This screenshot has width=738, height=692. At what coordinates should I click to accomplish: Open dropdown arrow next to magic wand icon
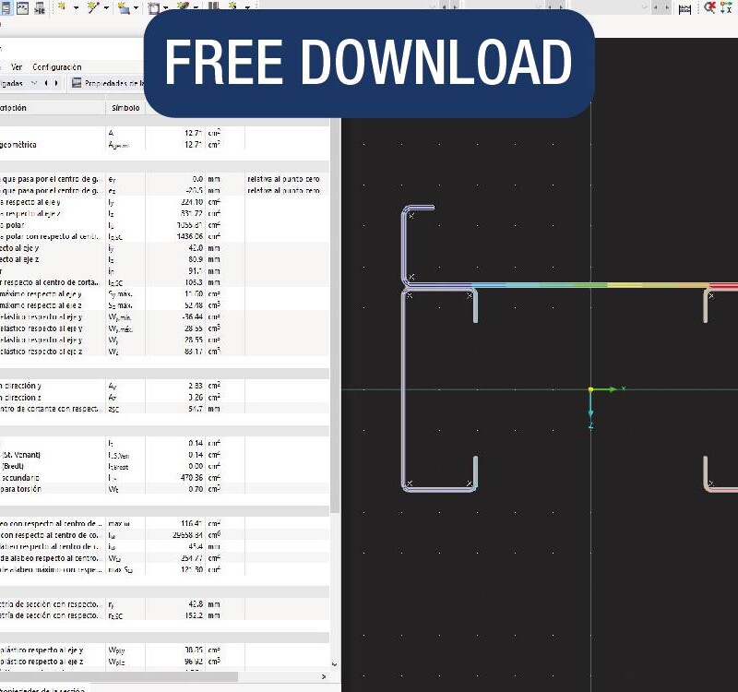pos(106,7)
